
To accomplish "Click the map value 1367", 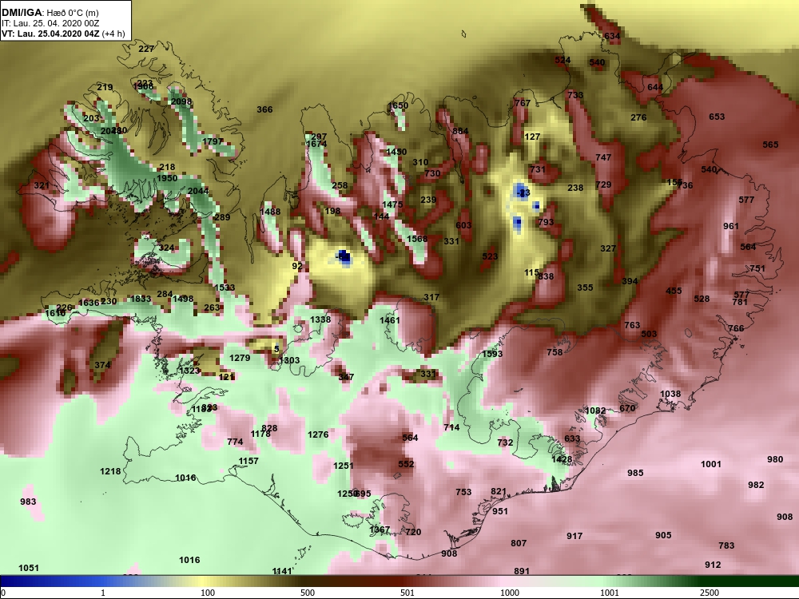I will click(380, 530).
